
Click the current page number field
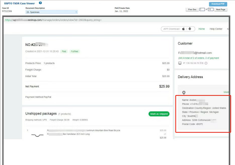[x=201, y=9]
